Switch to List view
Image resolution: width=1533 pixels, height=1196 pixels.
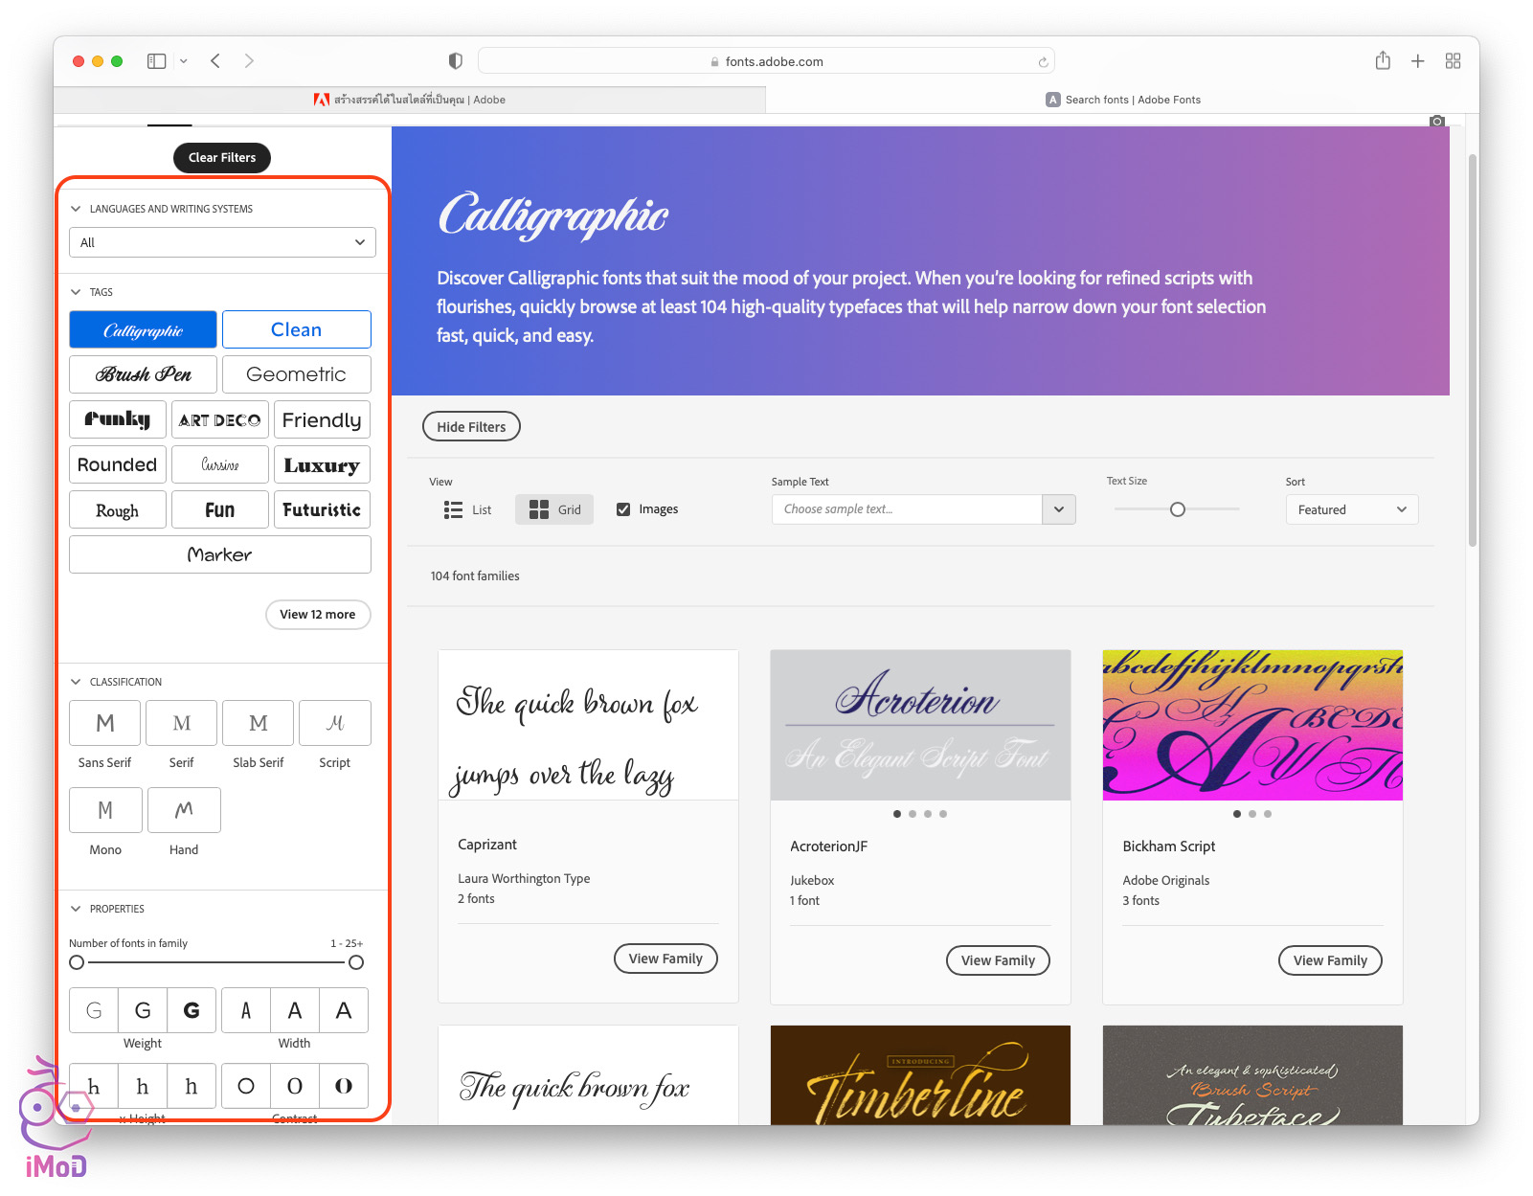(x=467, y=509)
